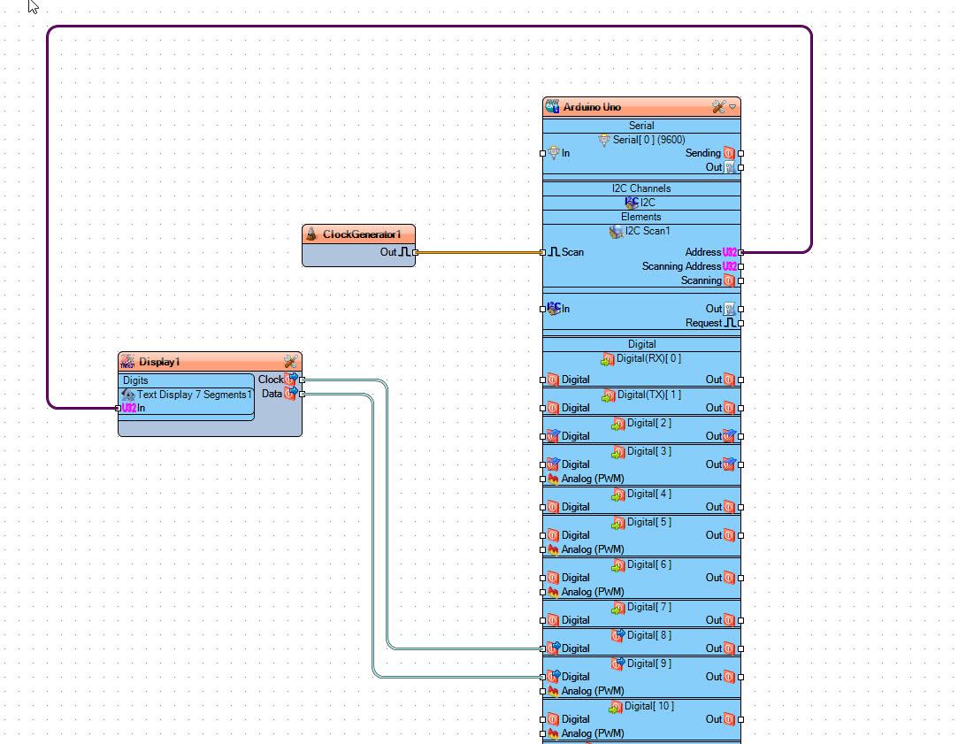Select the Serial Sending output pin
Image resolution: width=966 pixels, height=744 pixels.
coord(741,153)
